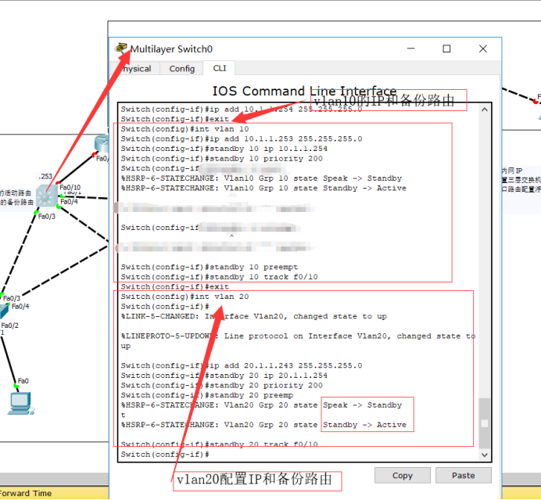Image resolution: width=541 pixels, height=500 pixels.
Task: Click the 'ip add 20.1.1.243' line
Action: pyautogui.click(x=242, y=365)
